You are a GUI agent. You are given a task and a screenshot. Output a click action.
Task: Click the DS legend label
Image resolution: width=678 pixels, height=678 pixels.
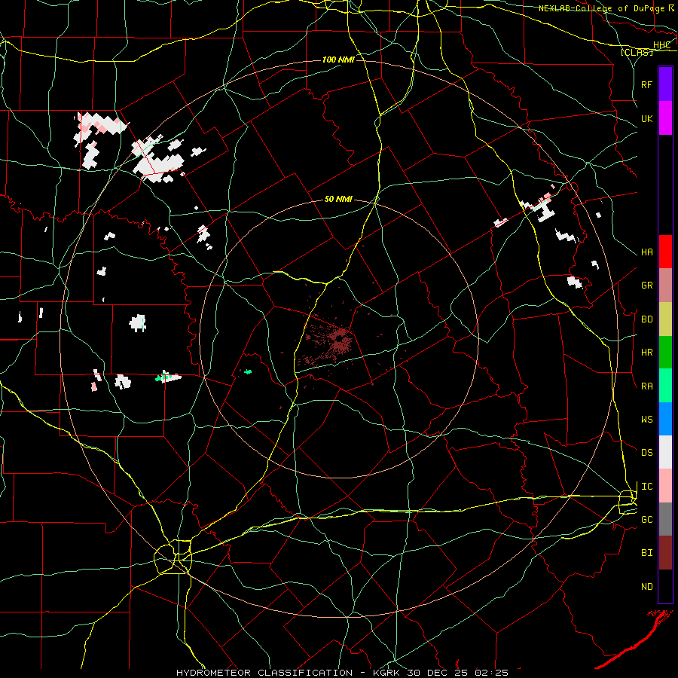tap(646, 453)
